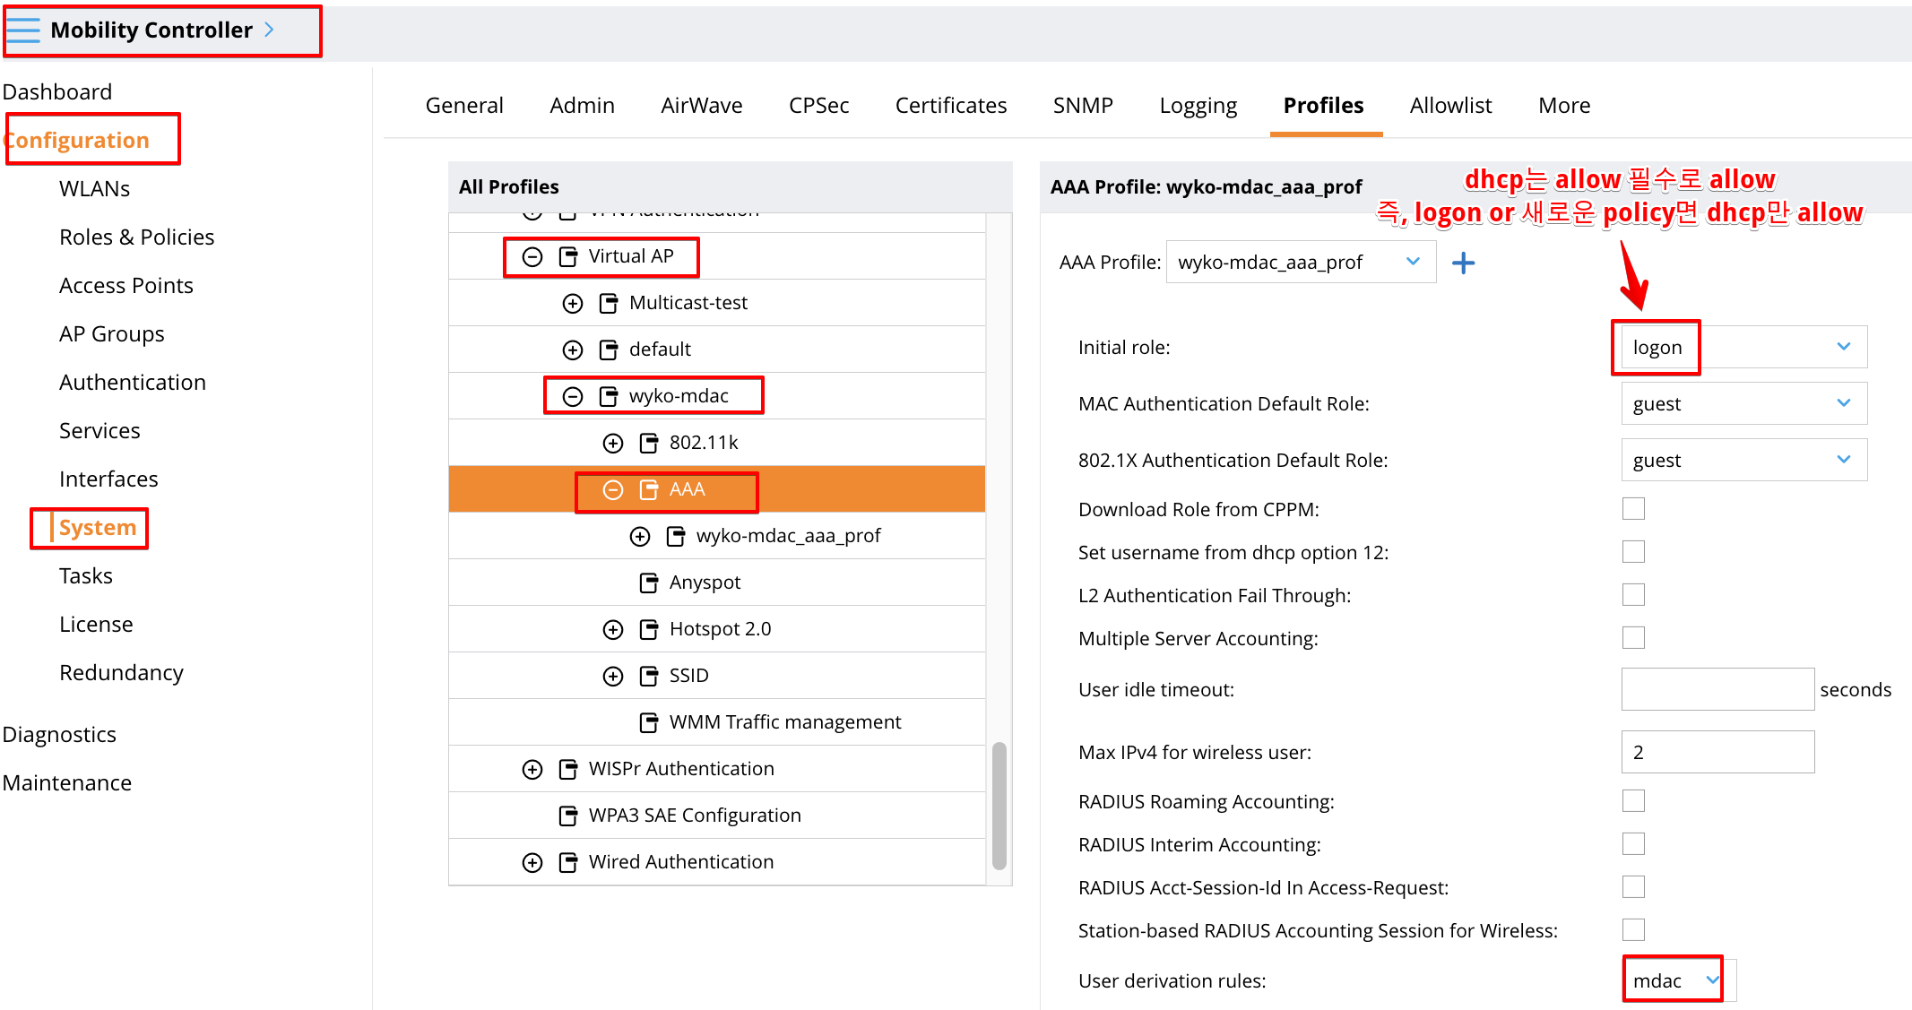
Task: Open the hamburger menu icon
Action: coord(24,30)
